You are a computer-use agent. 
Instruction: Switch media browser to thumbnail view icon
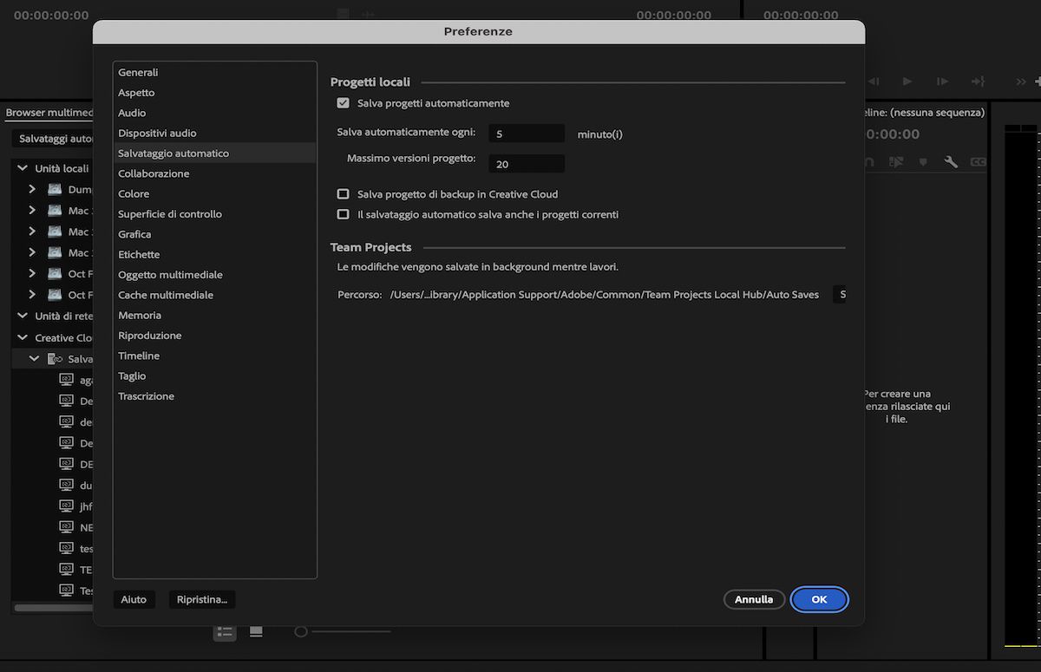[x=256, y=631]
